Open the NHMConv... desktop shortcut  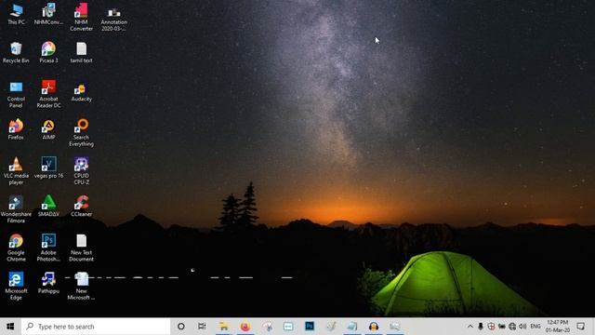(48, 15)
